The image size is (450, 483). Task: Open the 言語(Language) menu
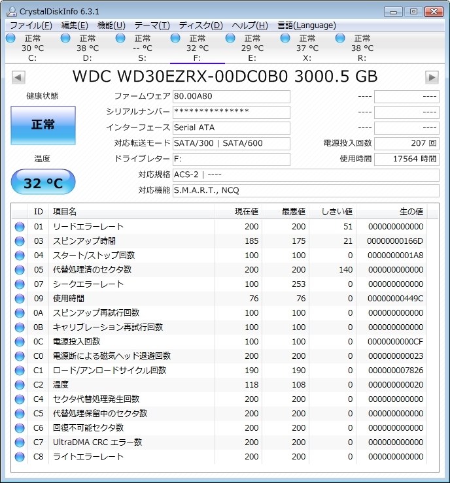tap(307, 25)
